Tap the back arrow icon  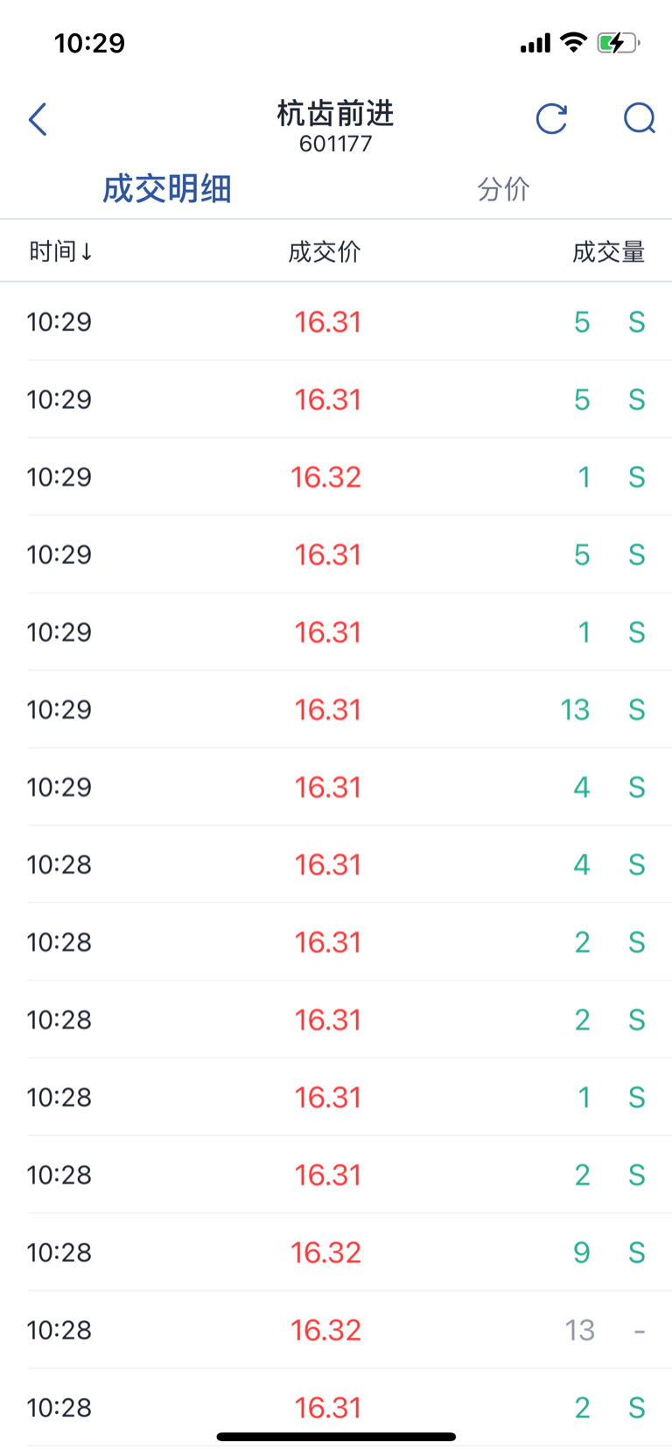(x=38, y=120)
